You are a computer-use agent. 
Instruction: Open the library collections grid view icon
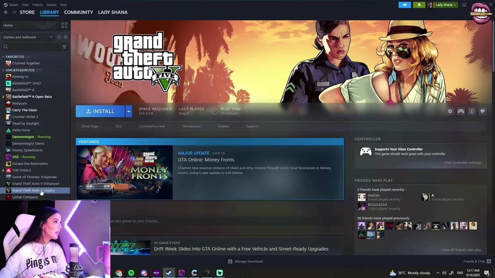point(64,25)
